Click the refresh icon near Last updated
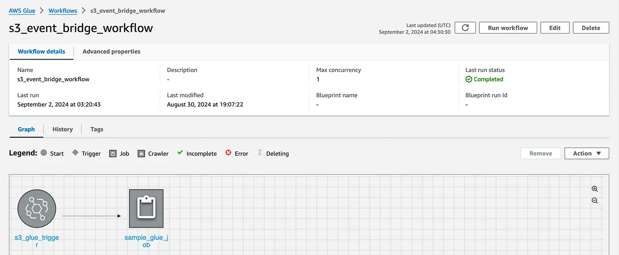The height and width of the screenshot is (255, 619). [465, 27]
